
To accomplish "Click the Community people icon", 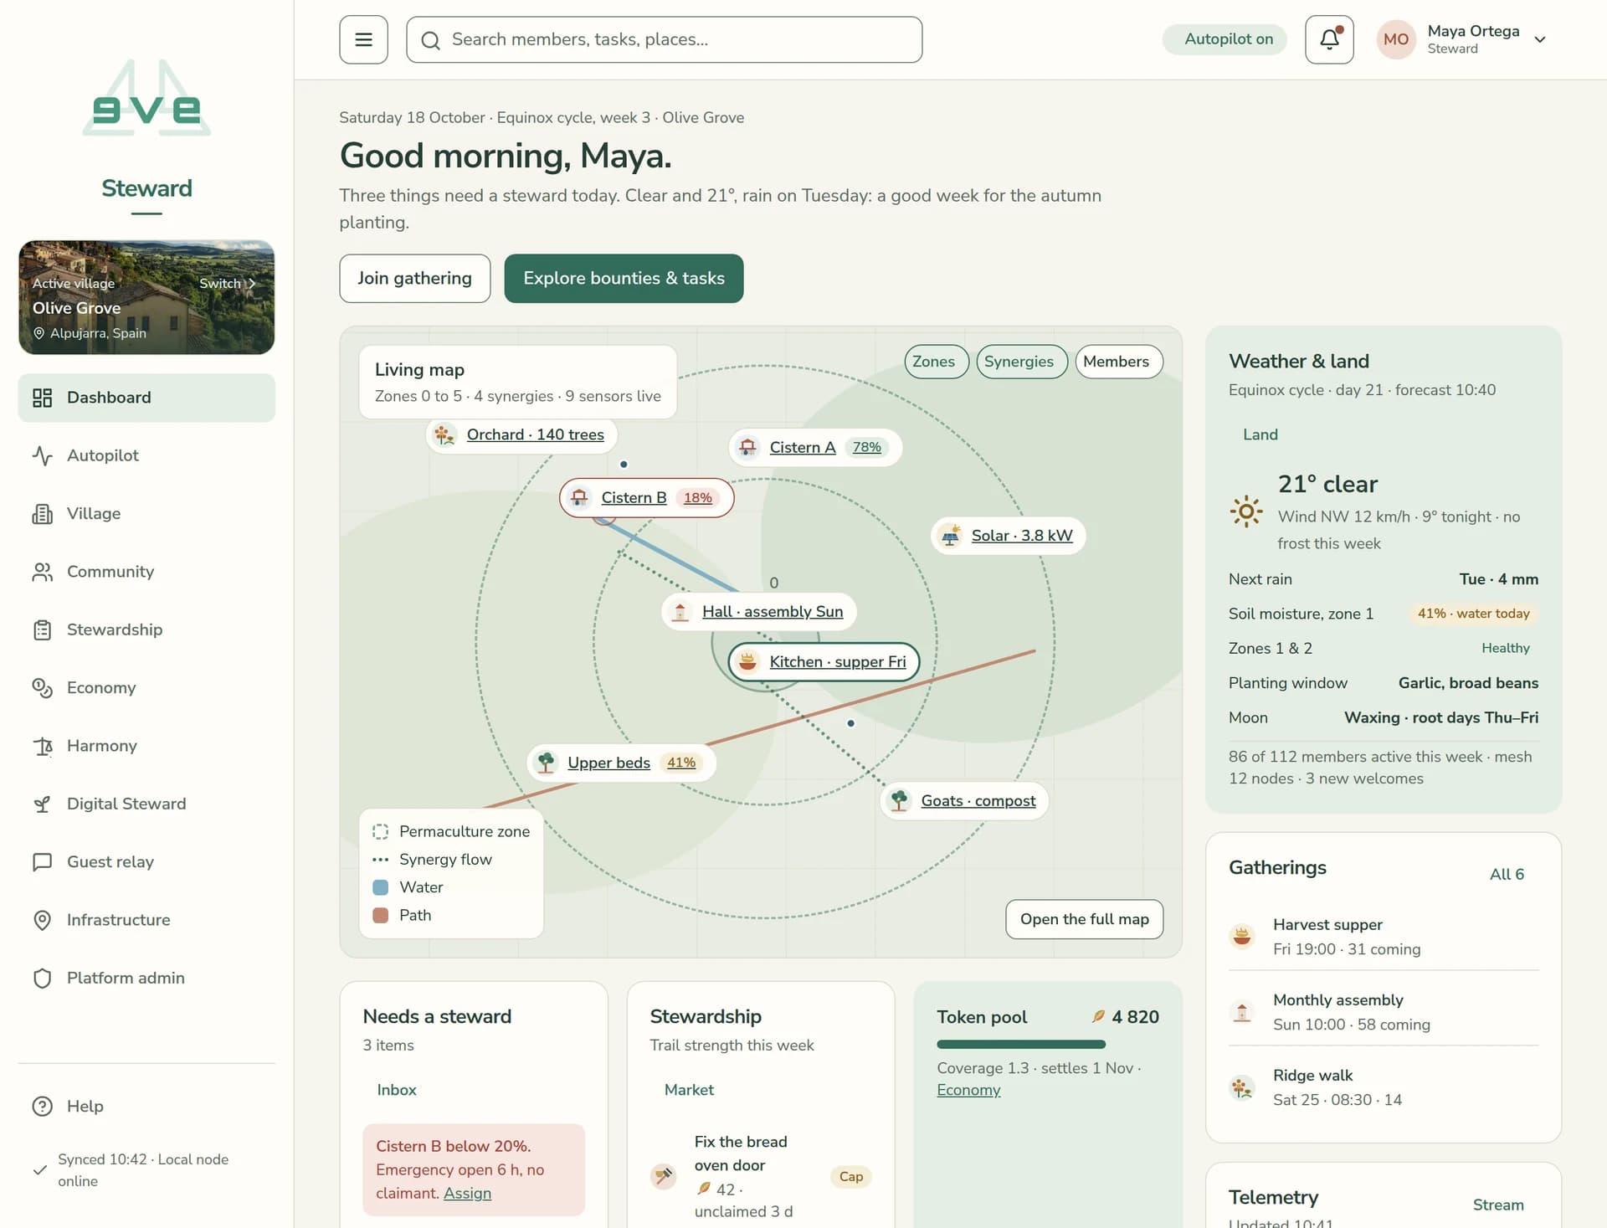I will tap(42, 572).
